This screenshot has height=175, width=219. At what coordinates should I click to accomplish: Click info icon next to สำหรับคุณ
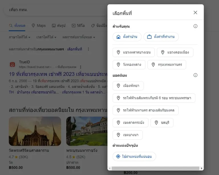coord(195,26)
